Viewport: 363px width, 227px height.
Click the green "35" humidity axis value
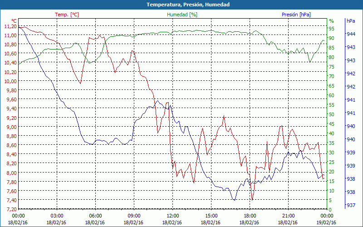332,143
